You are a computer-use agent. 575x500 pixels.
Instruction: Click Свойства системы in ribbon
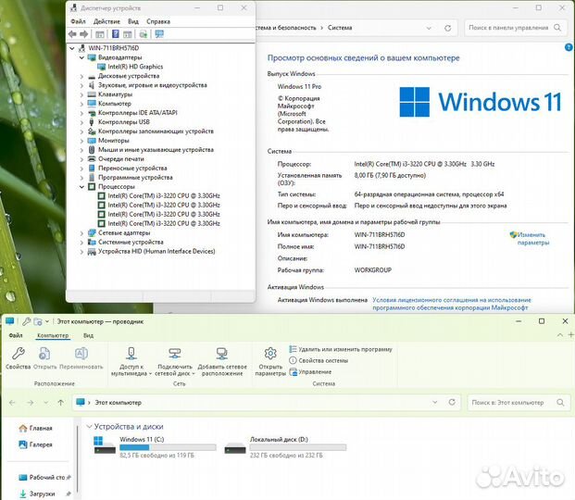(x=319, y=360)
